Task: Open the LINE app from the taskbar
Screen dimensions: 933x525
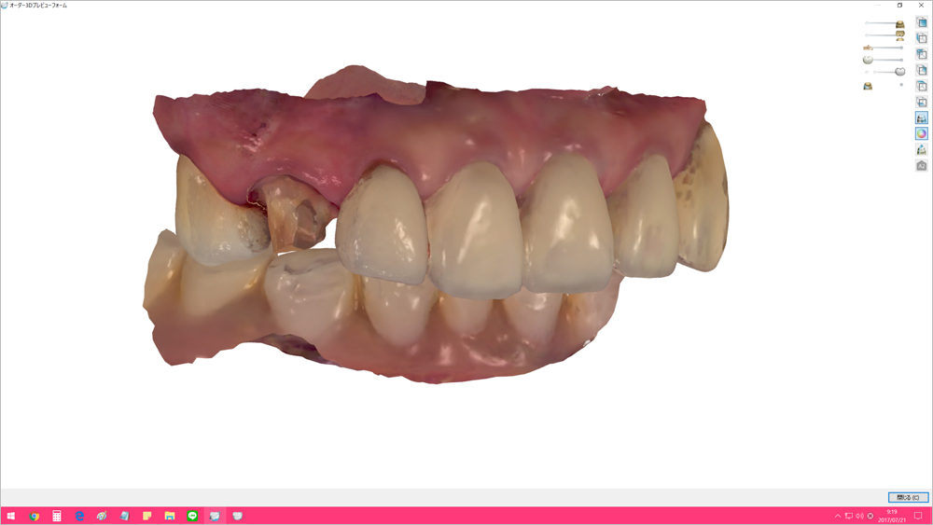Action: (192, 516)
